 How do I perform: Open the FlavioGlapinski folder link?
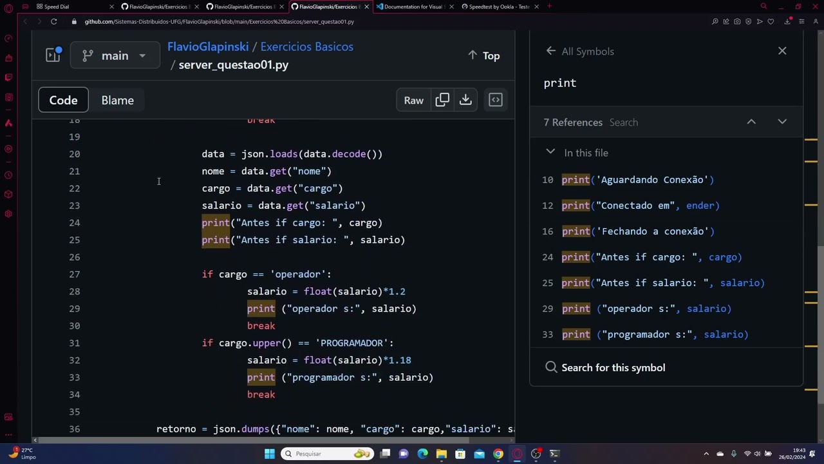[208, 46]
